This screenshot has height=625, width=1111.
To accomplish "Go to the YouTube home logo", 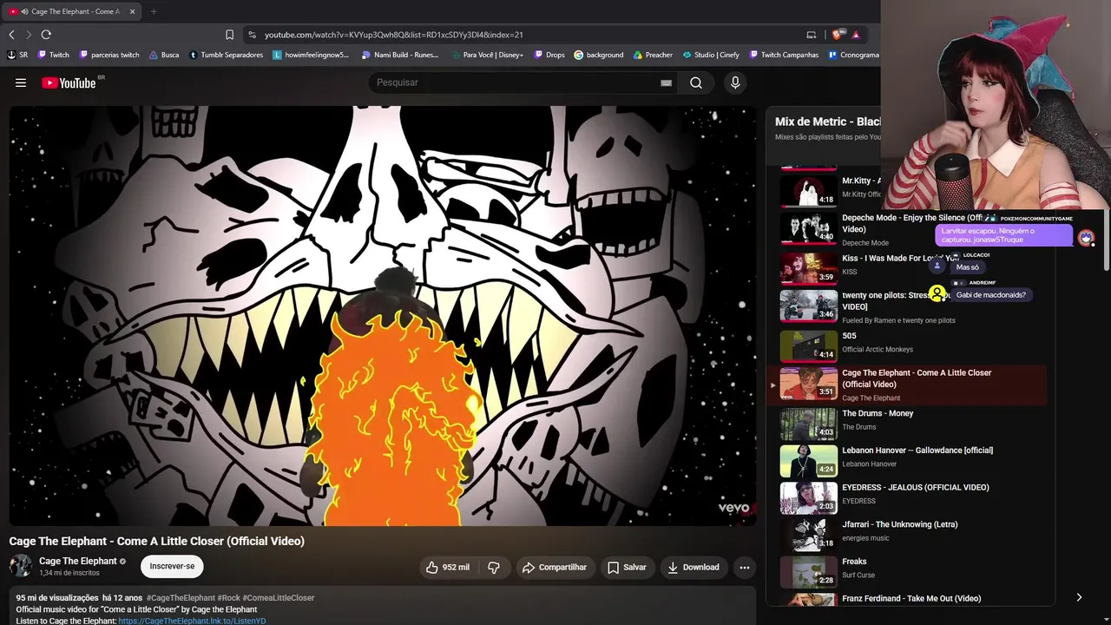I will [69, 82].
